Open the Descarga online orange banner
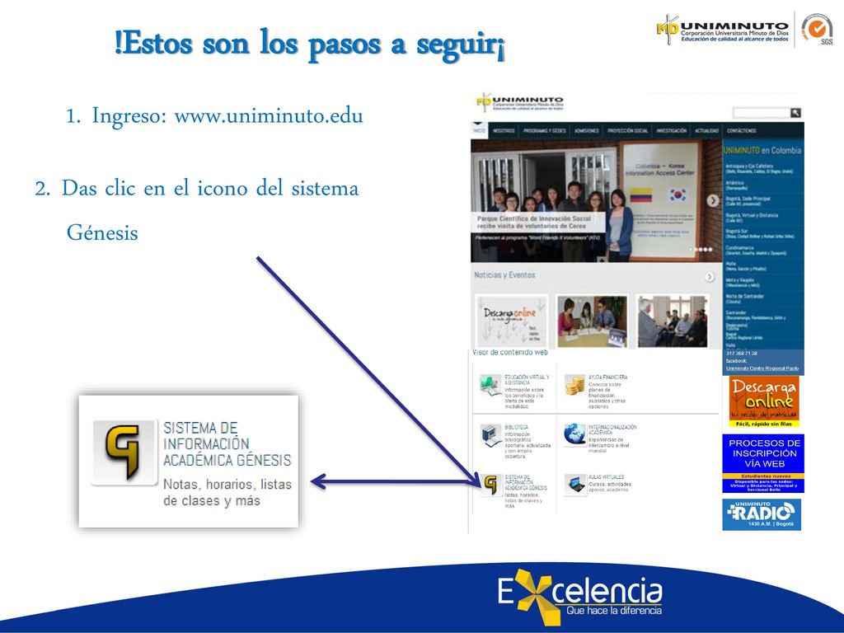This screenshot has height=633, width=844. [x=764, y=402]
